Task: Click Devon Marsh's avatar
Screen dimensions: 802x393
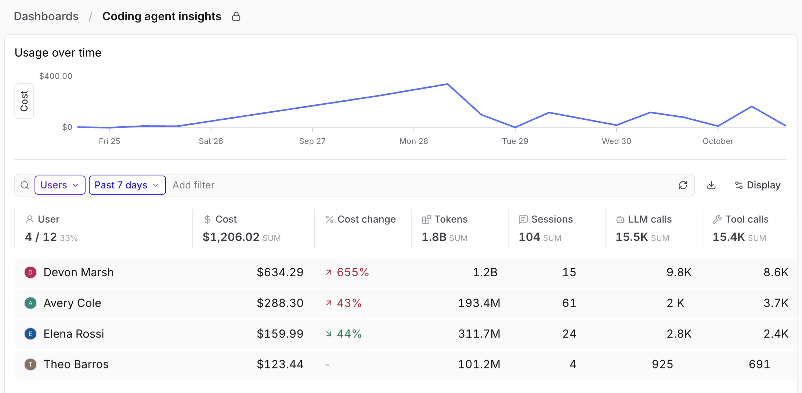Action: (30, 272)
